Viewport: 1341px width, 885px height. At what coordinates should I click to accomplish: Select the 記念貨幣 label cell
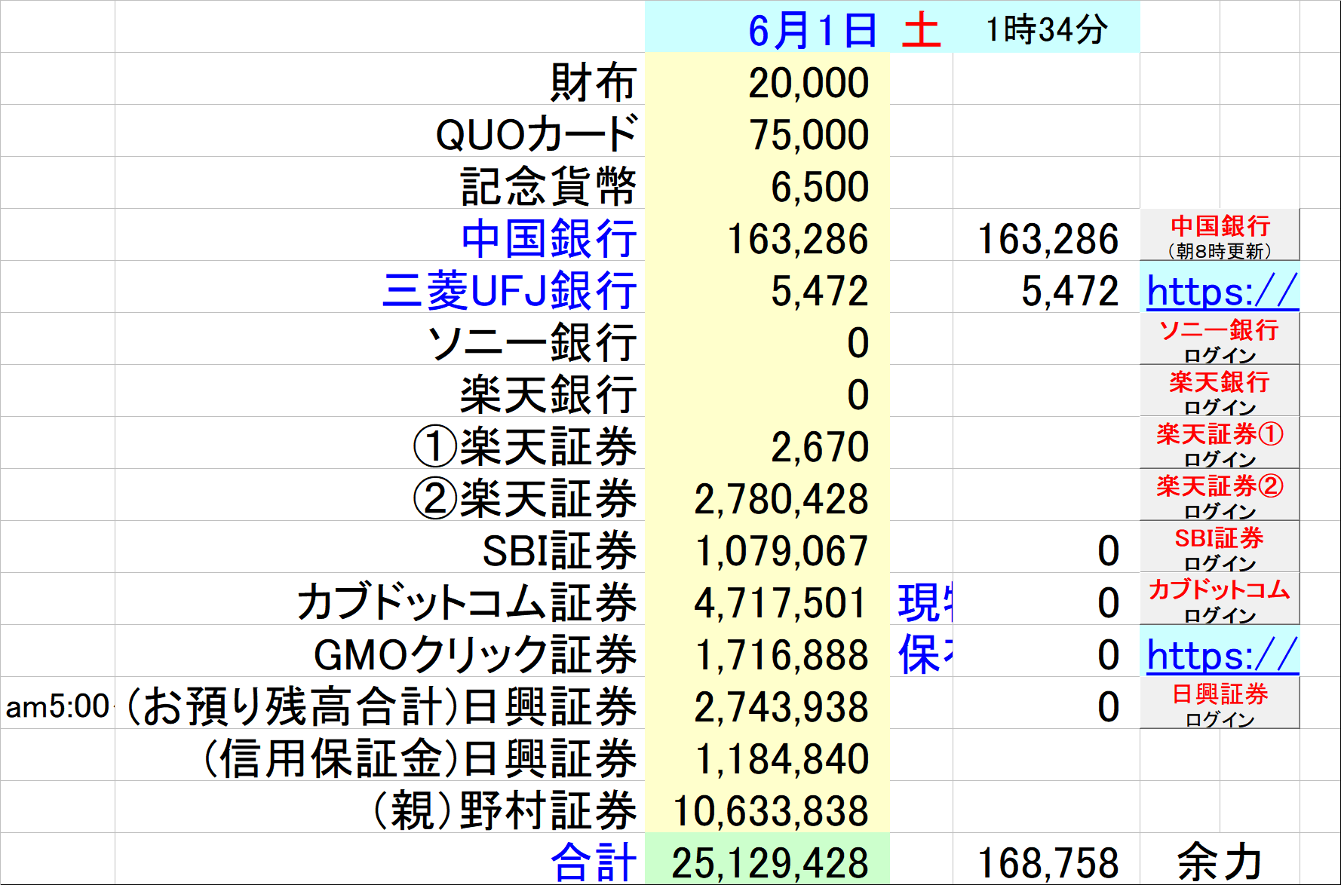point(380,183)
